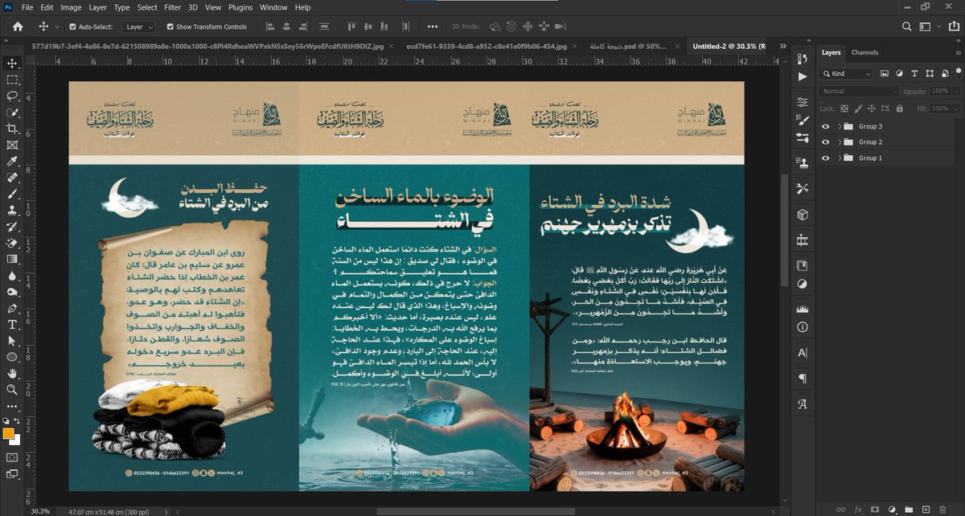Open the Plugins menu
Image resolution: width=965 pixels, height=516 pixels.
(x=240, y=7)
